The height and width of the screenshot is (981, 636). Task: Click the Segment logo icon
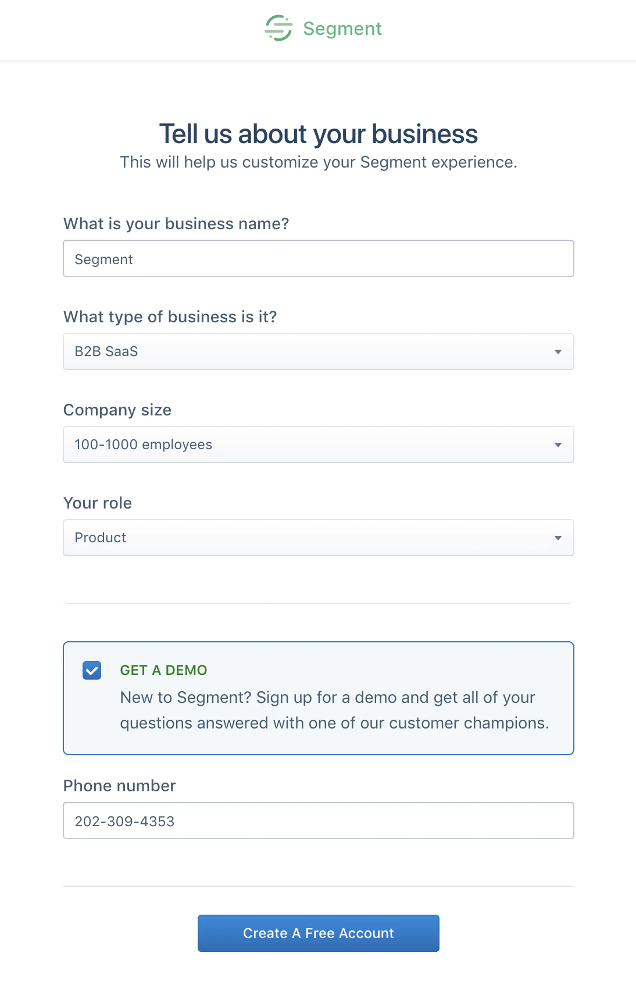278,28
